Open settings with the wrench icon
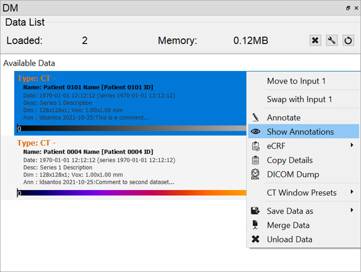Viewport: 361px width, 272px height. point(332,41)
